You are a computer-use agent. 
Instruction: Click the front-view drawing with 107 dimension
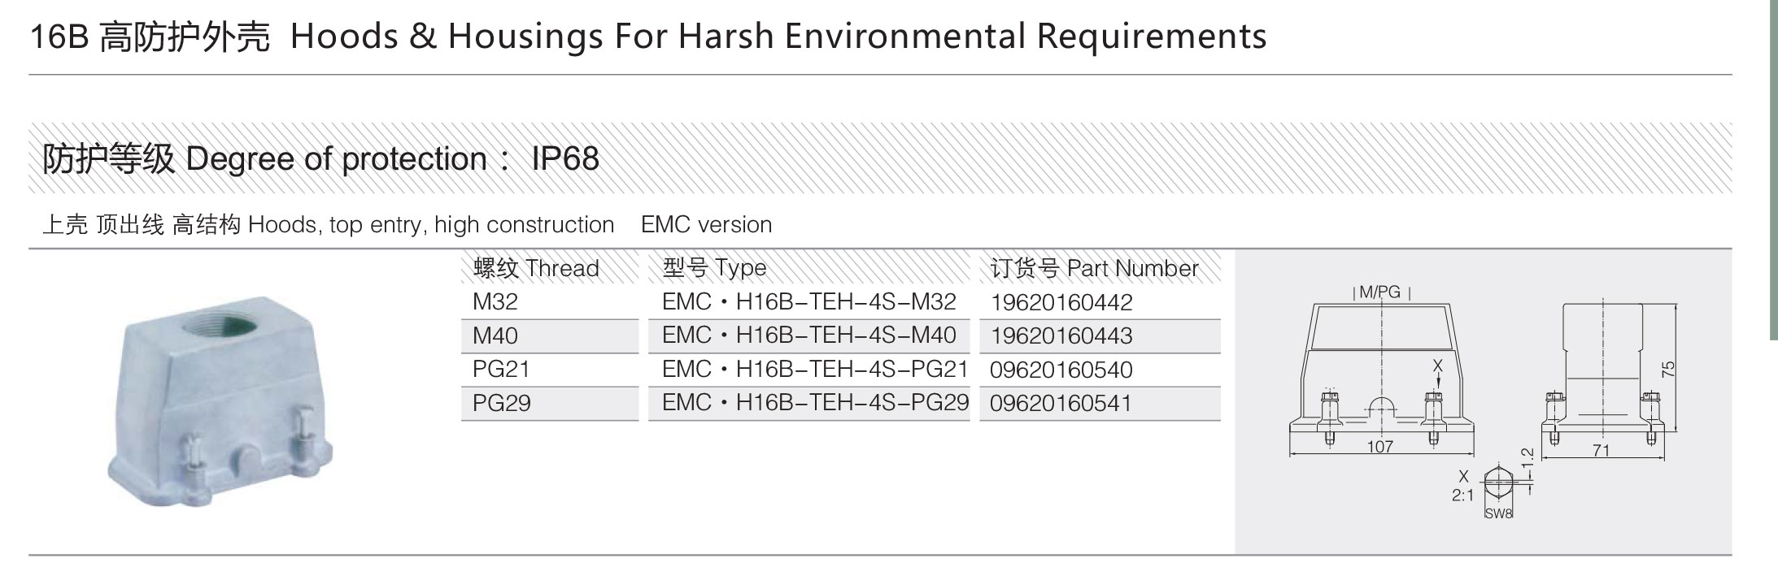pyautogui.click(x=1381, y=370)
